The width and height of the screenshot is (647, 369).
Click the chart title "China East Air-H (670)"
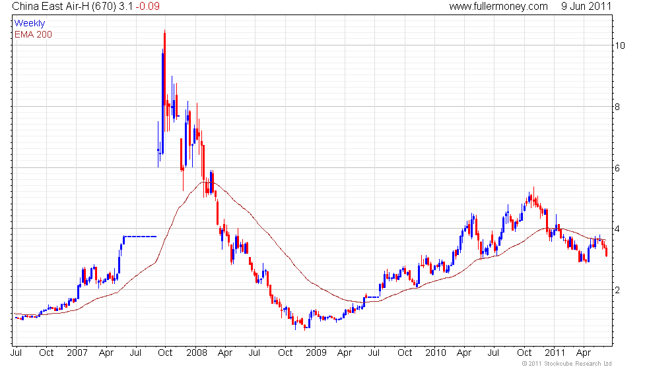65,6
